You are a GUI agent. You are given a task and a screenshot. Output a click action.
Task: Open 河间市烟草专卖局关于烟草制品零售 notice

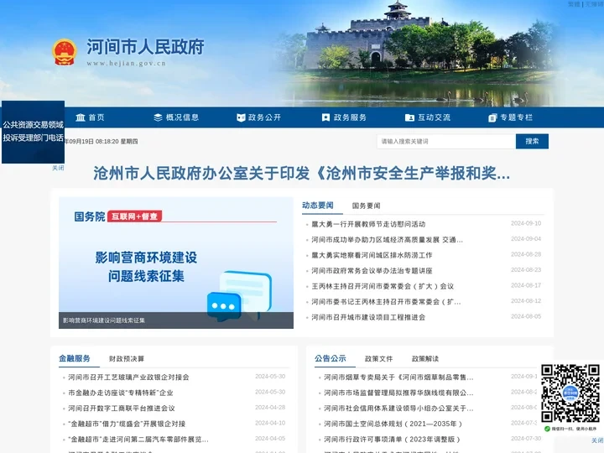point(398,377)
